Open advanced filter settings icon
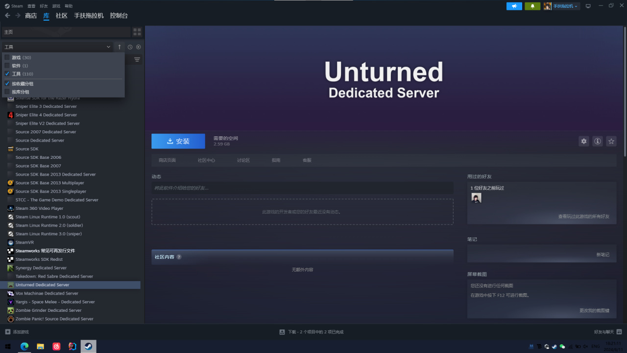Screen dimensions: 627x353 (x=137, y=59)
